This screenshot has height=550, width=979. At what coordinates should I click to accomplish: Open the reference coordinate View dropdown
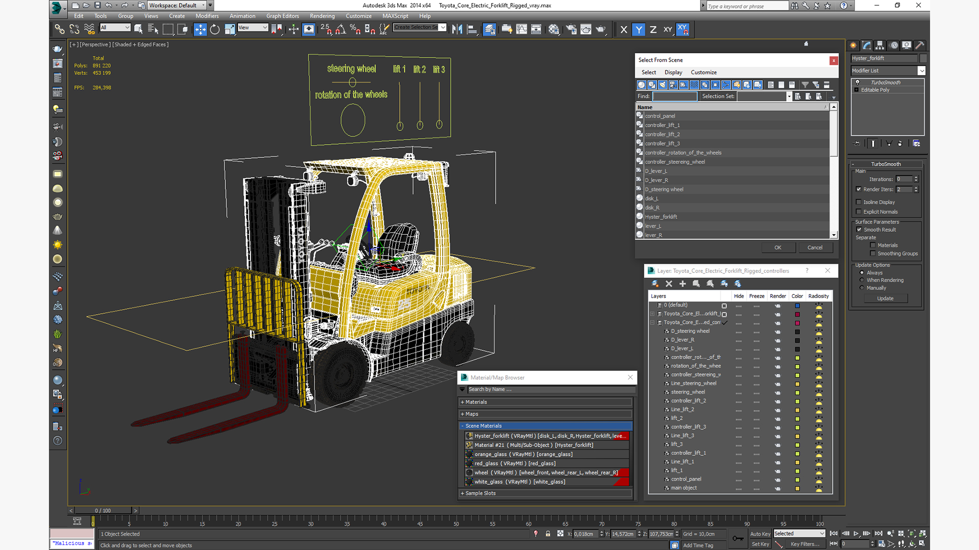[253, 28]
